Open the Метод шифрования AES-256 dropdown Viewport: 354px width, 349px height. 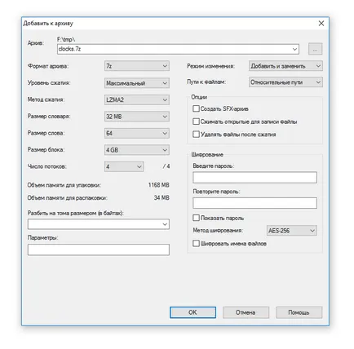pos(291,231)
